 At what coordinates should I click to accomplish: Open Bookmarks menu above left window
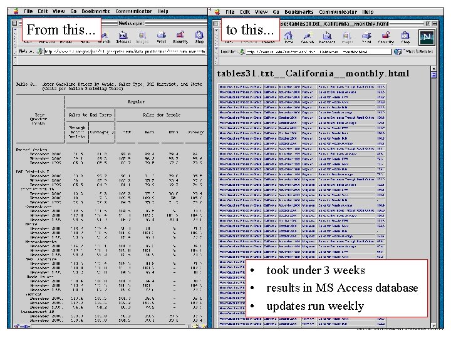tap(96, 11)
